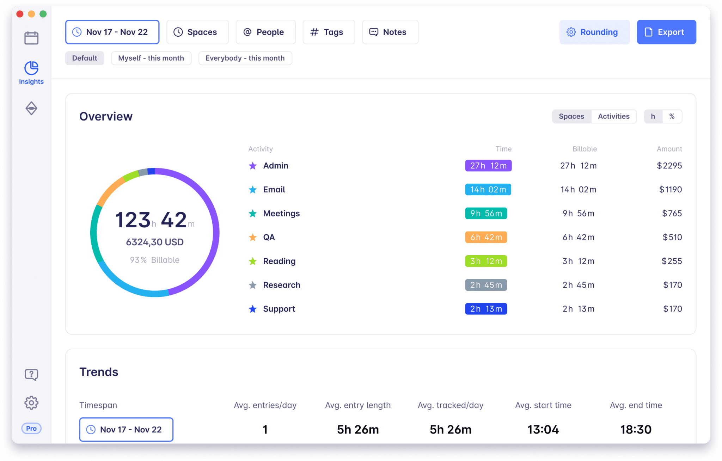Select Myself - this month preset

151,58
